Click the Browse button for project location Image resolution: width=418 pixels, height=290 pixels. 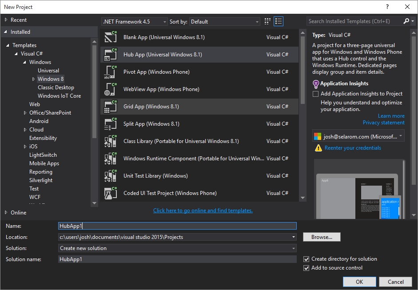point(322,237)
